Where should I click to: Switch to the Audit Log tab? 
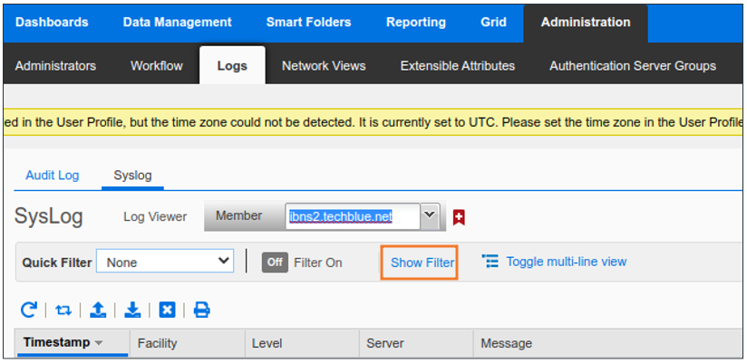tap(52, 175)
